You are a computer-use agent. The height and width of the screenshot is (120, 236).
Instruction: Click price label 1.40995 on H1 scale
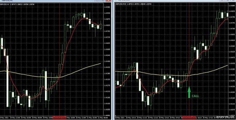pos(107,116)
